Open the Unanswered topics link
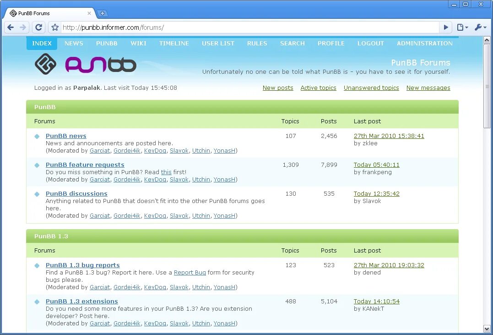Viewport: 493px width, 335px height. [x=371, y=88]
